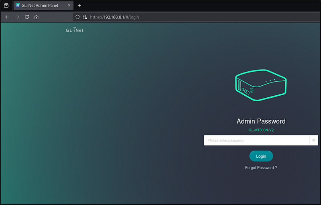Click the browser back arrow
This screenshot has width=321, height=205.
[x=7, y=17]
